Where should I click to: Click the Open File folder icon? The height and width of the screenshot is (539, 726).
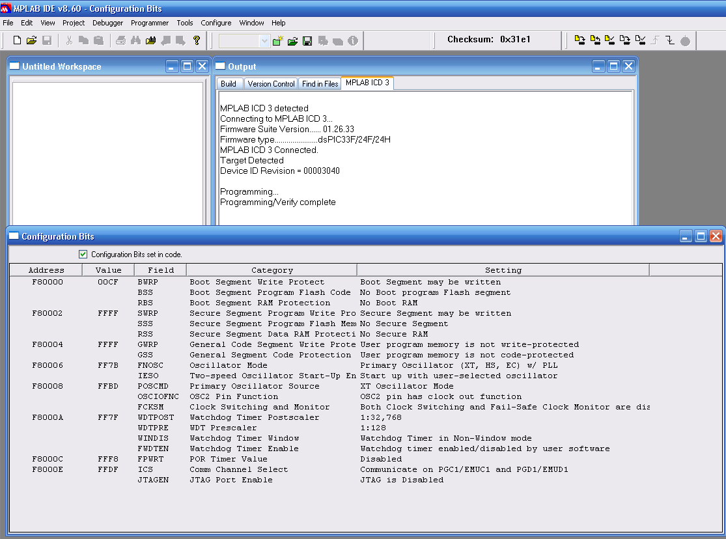tap(31, 41)
